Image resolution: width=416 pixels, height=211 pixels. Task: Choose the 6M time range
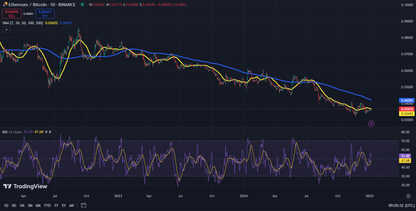pos(38,205)
